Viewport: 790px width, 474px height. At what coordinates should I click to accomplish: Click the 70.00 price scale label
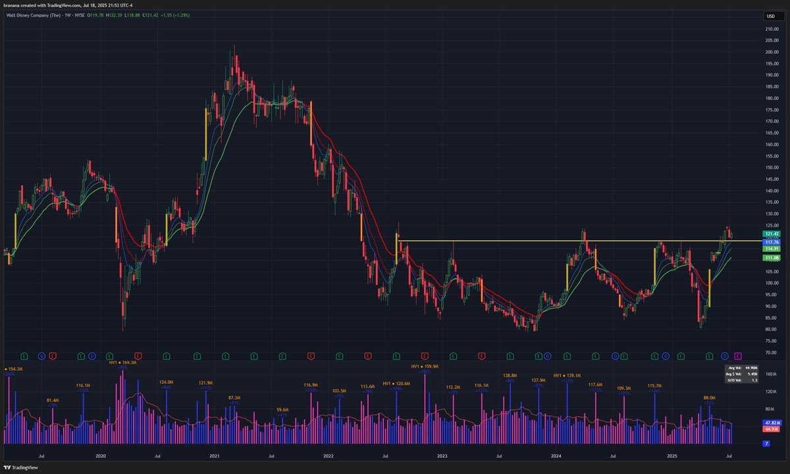770,352
